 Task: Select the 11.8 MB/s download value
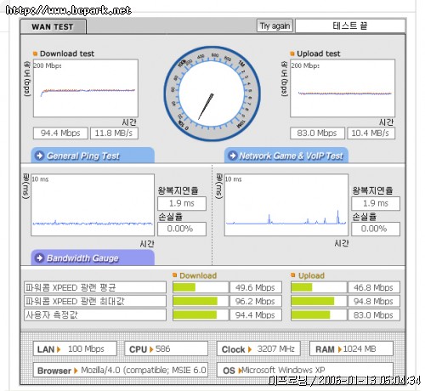tap(114, 133)
